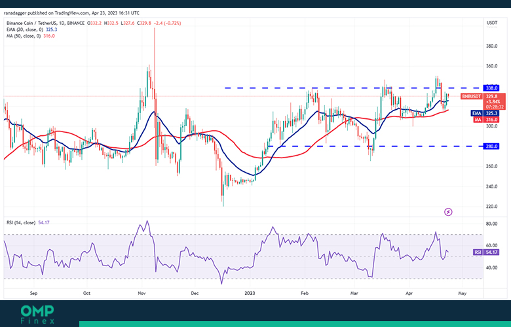Click the Apr label on time axis
Image resolution: width=511 pixels, height=327 pixels.
point(409,293)
